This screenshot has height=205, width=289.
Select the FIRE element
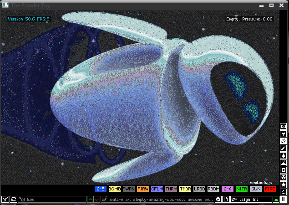pos(270,189)
